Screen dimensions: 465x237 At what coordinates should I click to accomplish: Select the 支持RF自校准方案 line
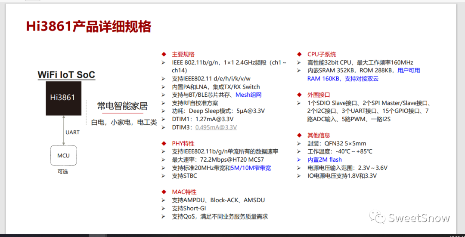pyautogui.click(x=195, y=103)
